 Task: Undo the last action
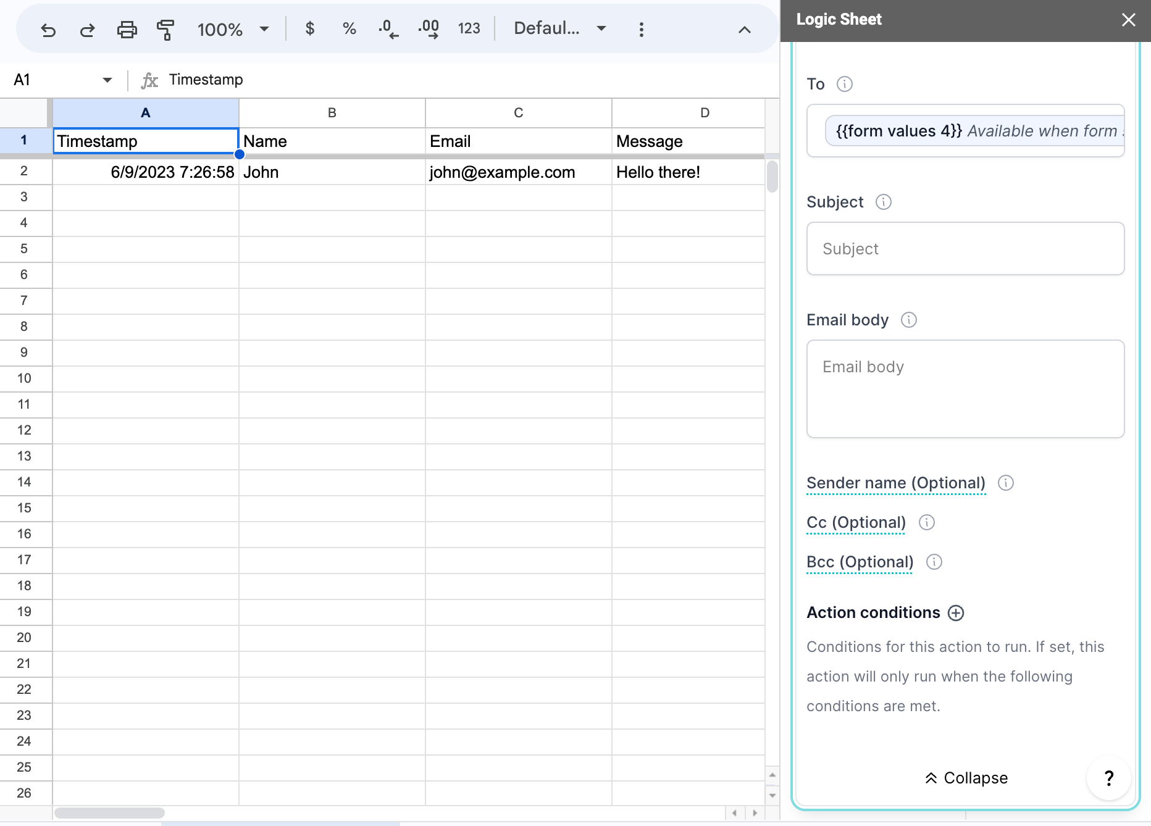pyautogui.click(x=49, y=29)
